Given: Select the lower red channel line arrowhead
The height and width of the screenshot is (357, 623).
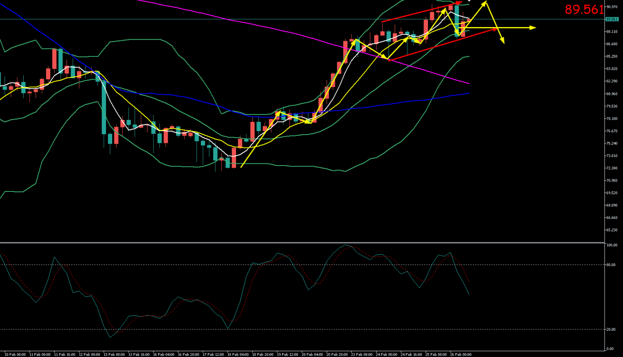Looking at the screenshot, I should tap(497, 29).
